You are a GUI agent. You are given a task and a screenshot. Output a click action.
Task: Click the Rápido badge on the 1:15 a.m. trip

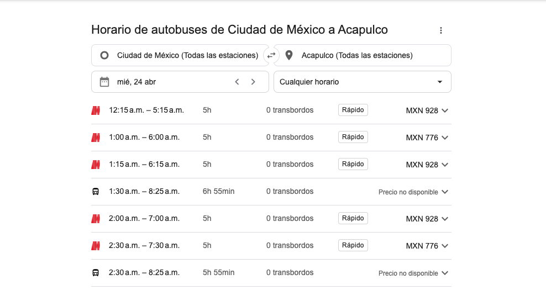point(353,164)
